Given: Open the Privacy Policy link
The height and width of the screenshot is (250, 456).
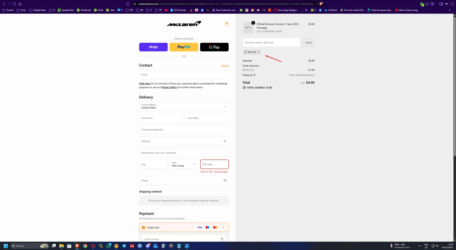Looking at the screenshot, I should (x=169, y=87).
